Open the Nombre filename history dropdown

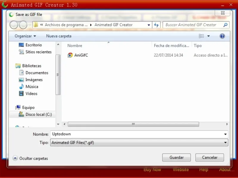coord(226,134)
